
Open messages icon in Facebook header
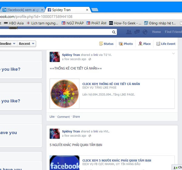[x=137, y=32]
